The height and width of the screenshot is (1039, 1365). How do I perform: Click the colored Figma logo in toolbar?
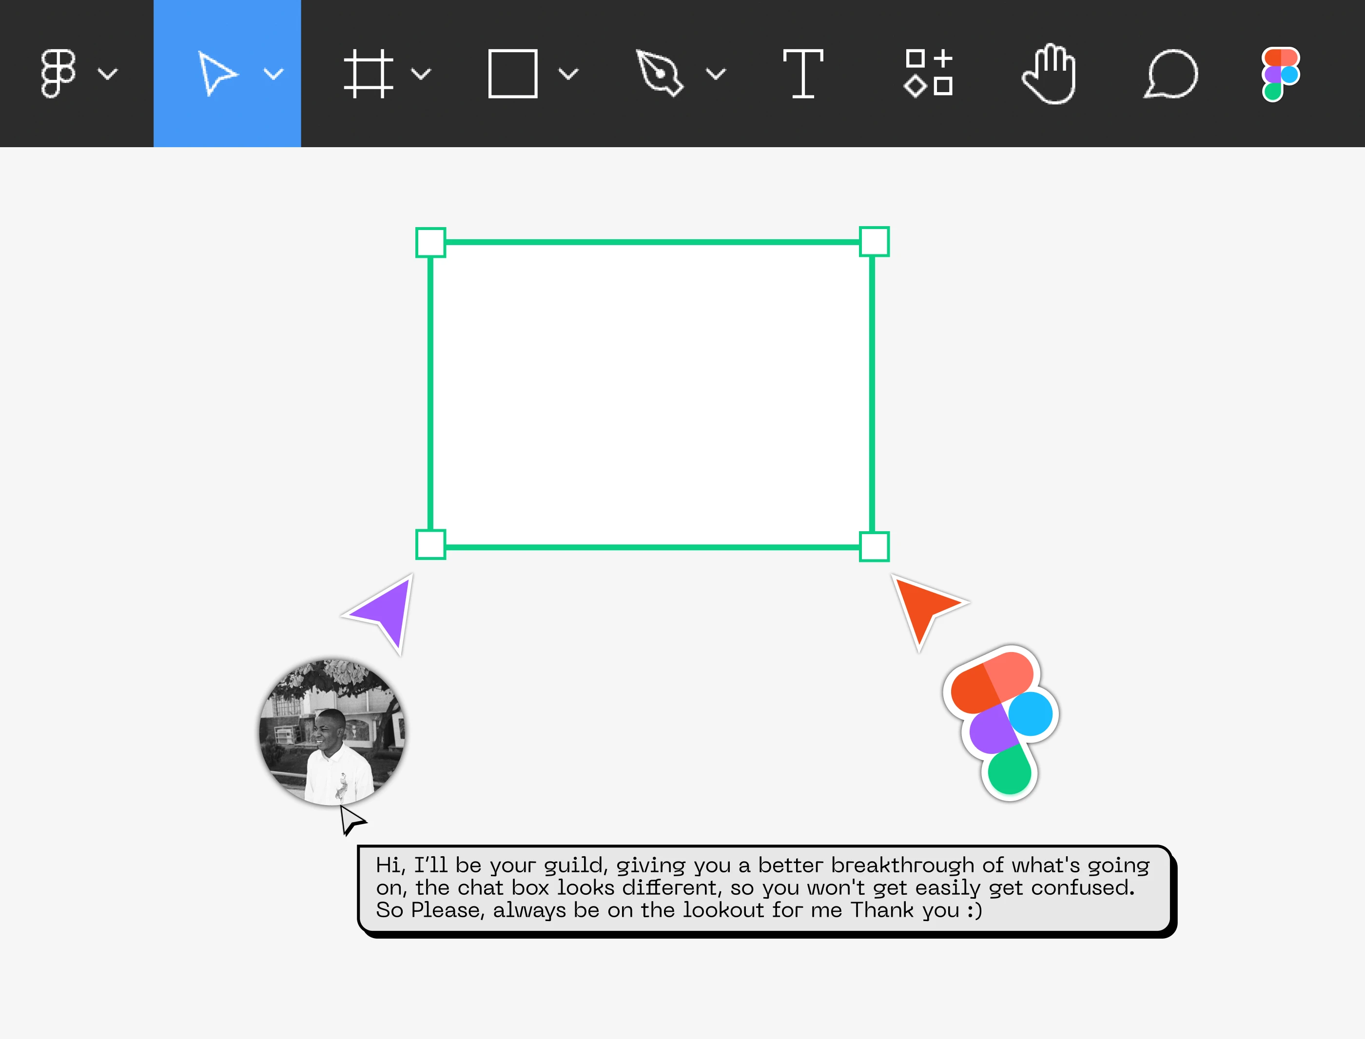tap(1280, 74)
